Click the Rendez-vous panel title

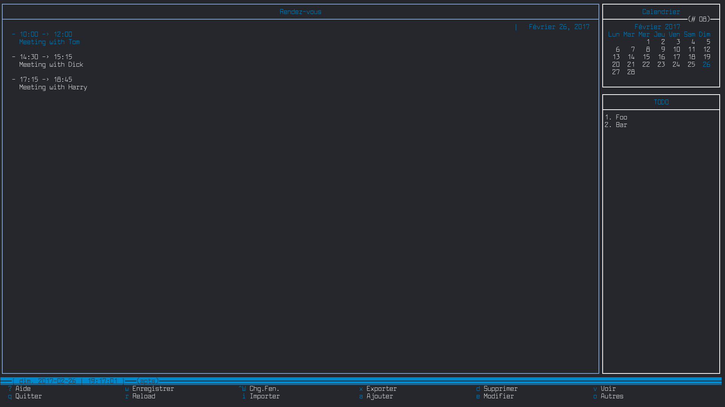(x=300, y=12)
